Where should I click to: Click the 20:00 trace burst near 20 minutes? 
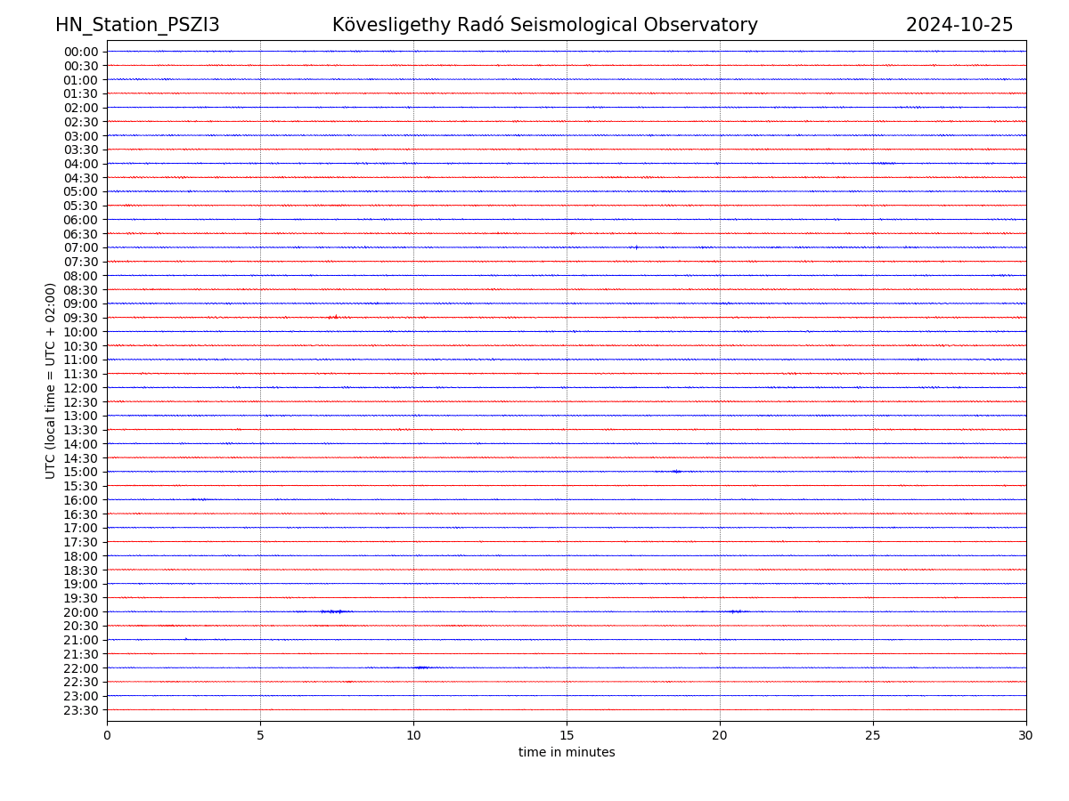point(734,611)
